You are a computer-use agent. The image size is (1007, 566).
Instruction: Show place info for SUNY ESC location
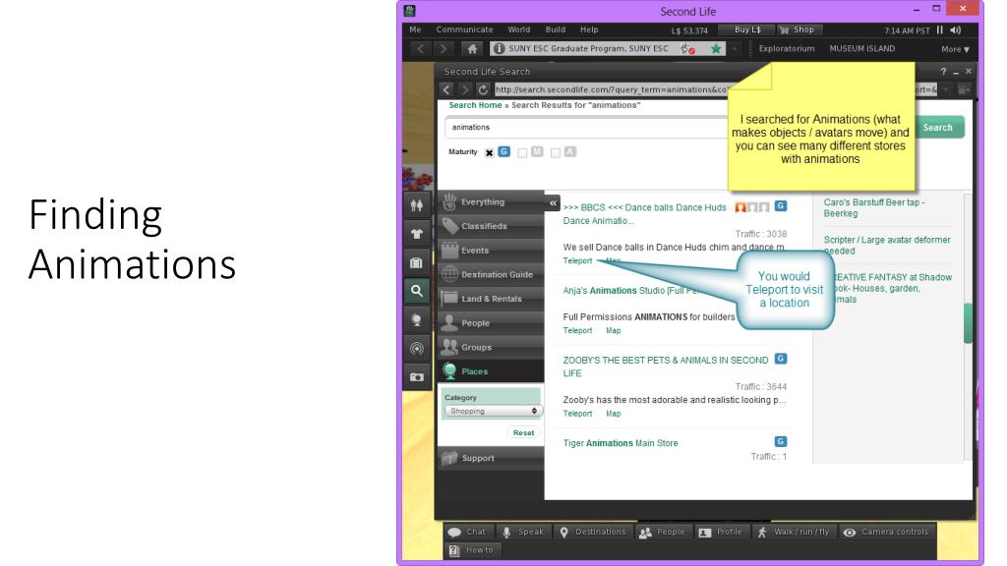(x=499, y=49)
